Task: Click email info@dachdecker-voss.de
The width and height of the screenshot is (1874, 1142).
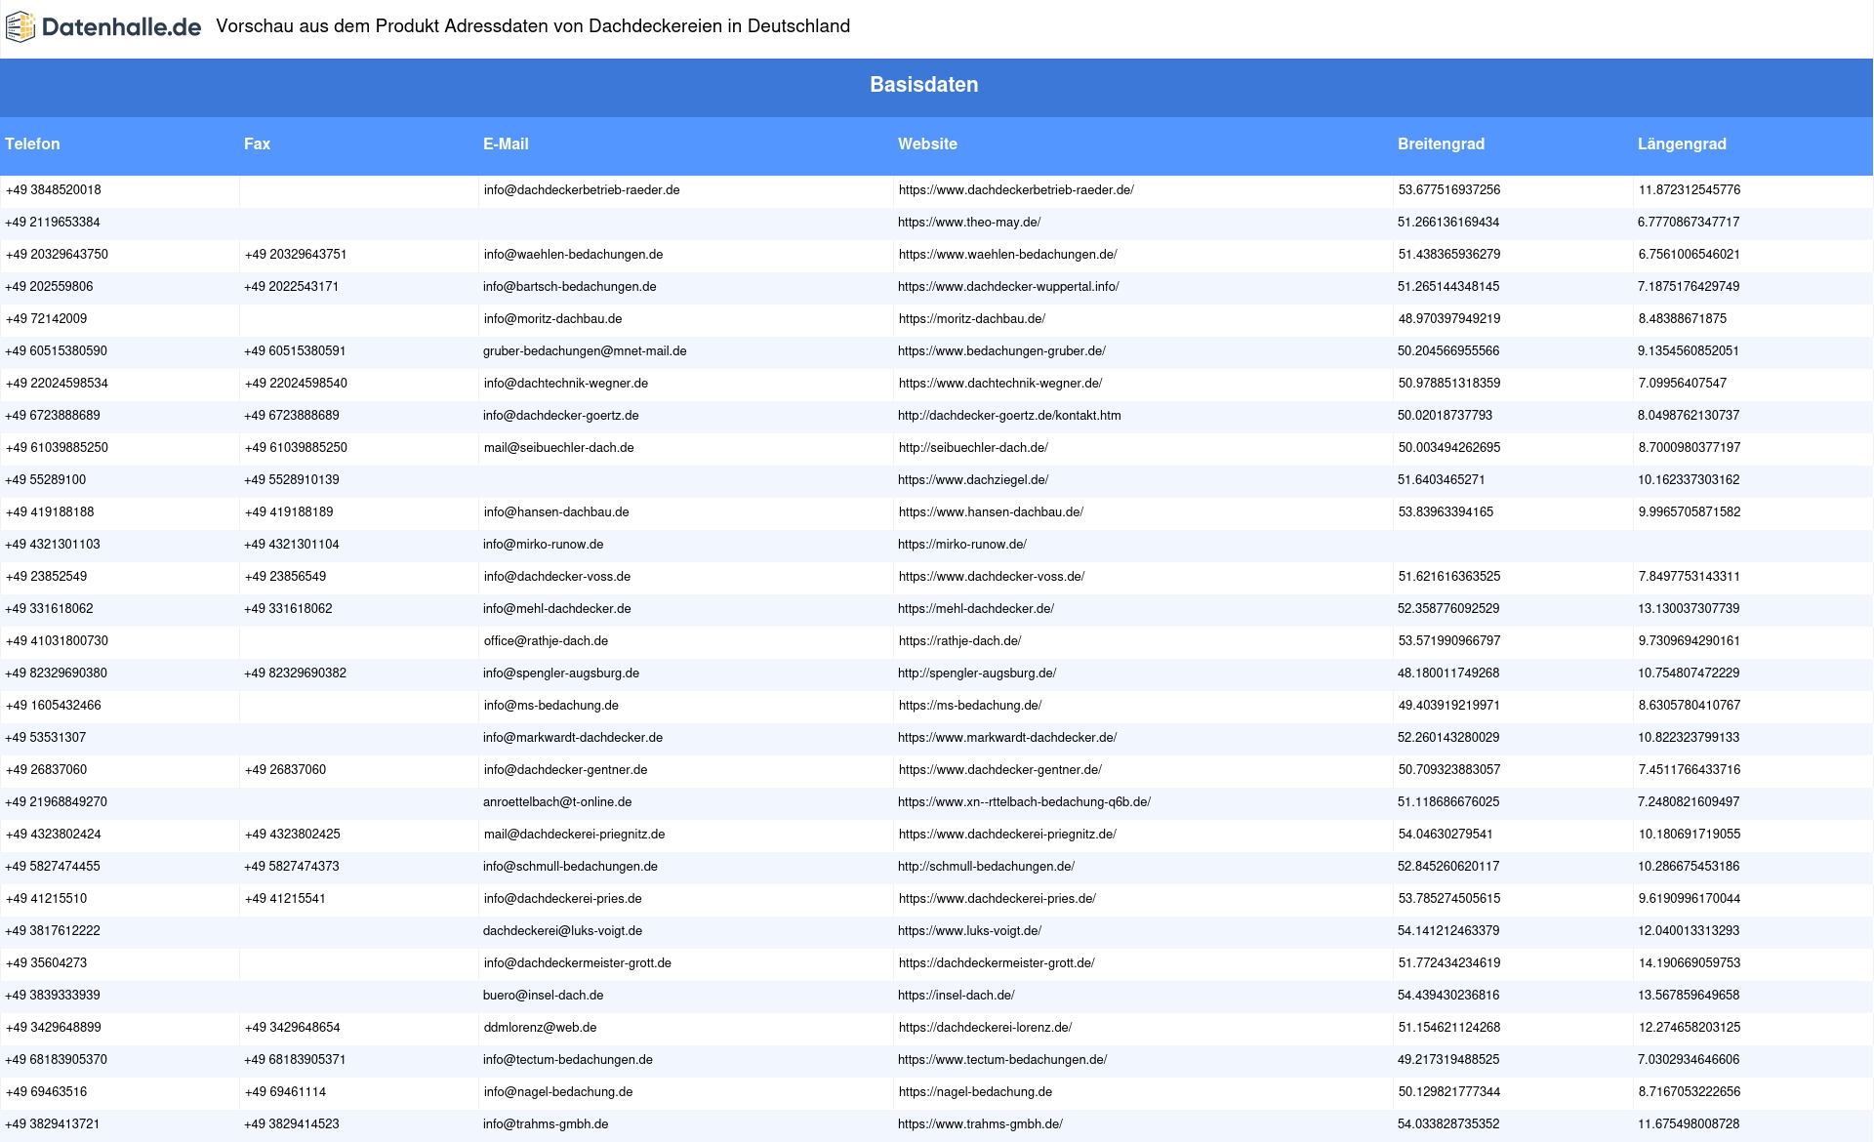Action: tap(557, 577)
